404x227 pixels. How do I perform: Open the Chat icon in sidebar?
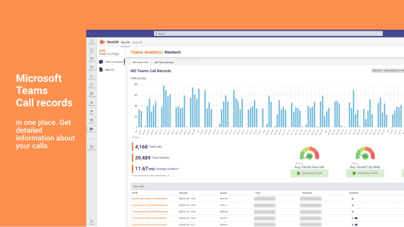92,50
